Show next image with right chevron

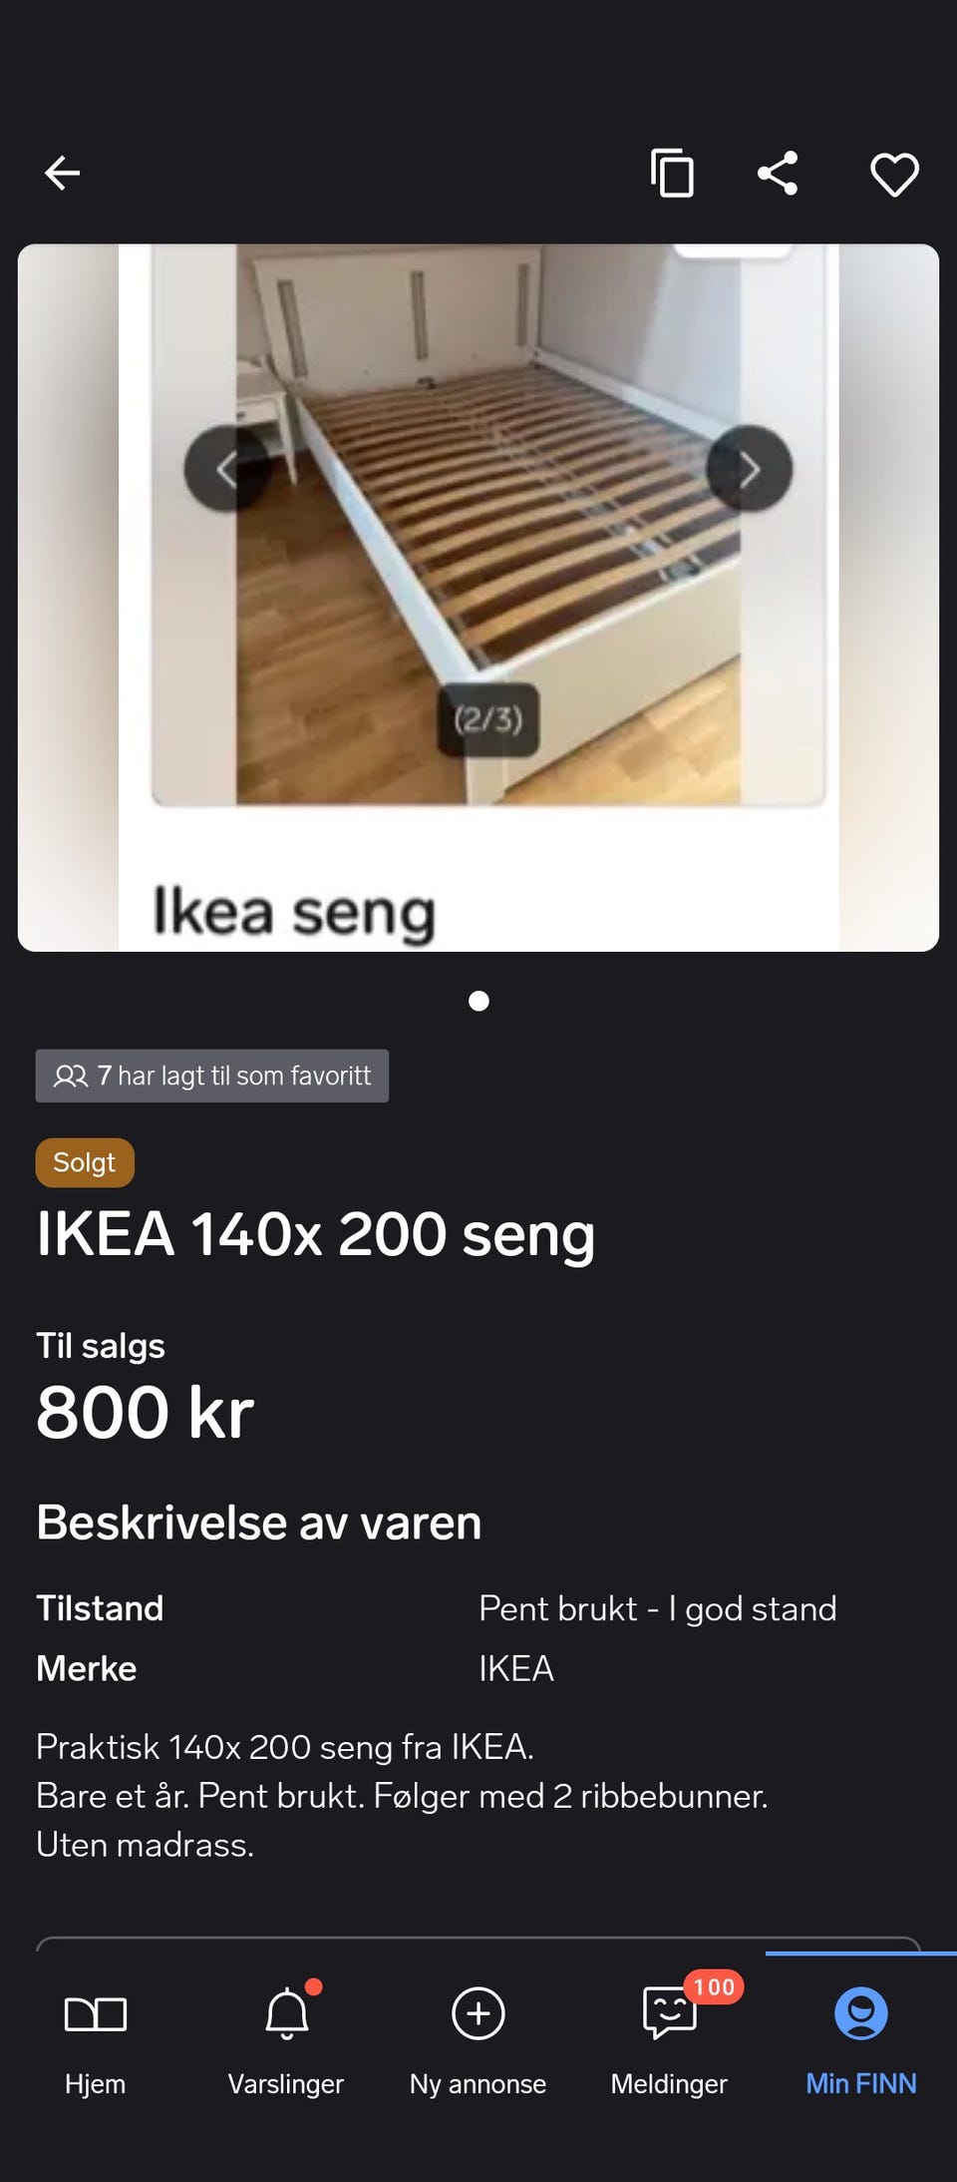[749, 469]
